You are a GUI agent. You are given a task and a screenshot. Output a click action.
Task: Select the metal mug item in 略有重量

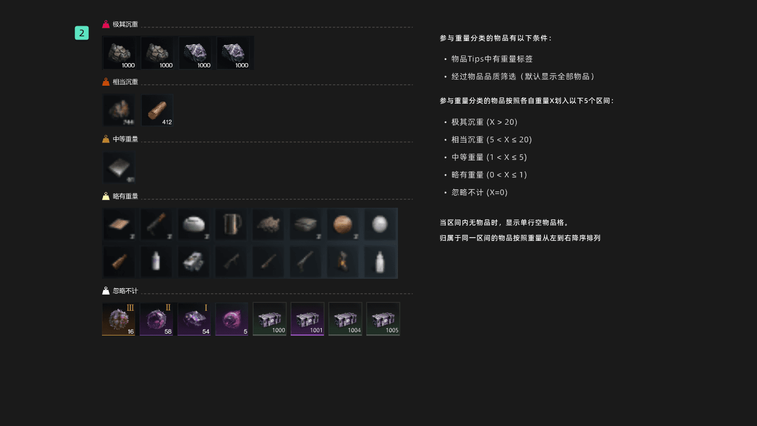[x=231, y=225]
